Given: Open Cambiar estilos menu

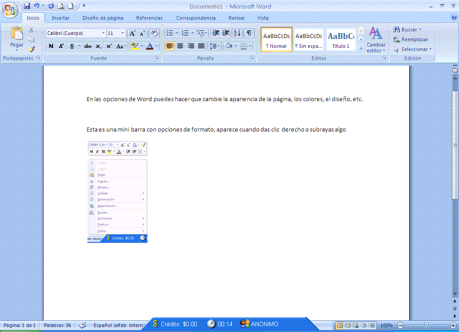Looking at the screenshot, I should [376, 39].
